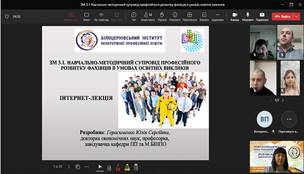
Task: Open the Макет layout menu
Action: [87, 16]
